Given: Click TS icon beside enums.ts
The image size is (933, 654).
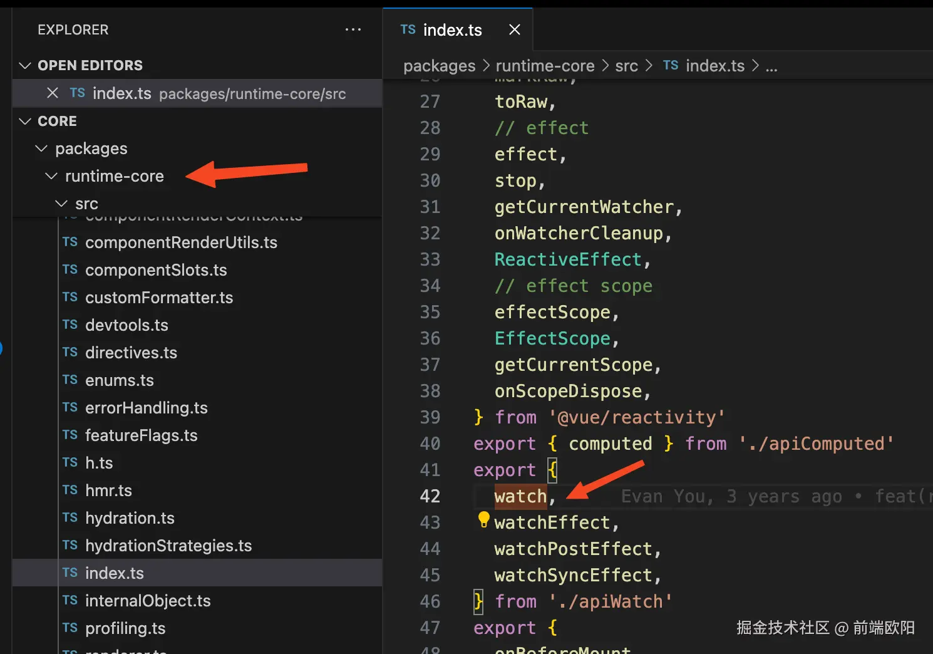Looking at the screenshot, I should [70, 380].
